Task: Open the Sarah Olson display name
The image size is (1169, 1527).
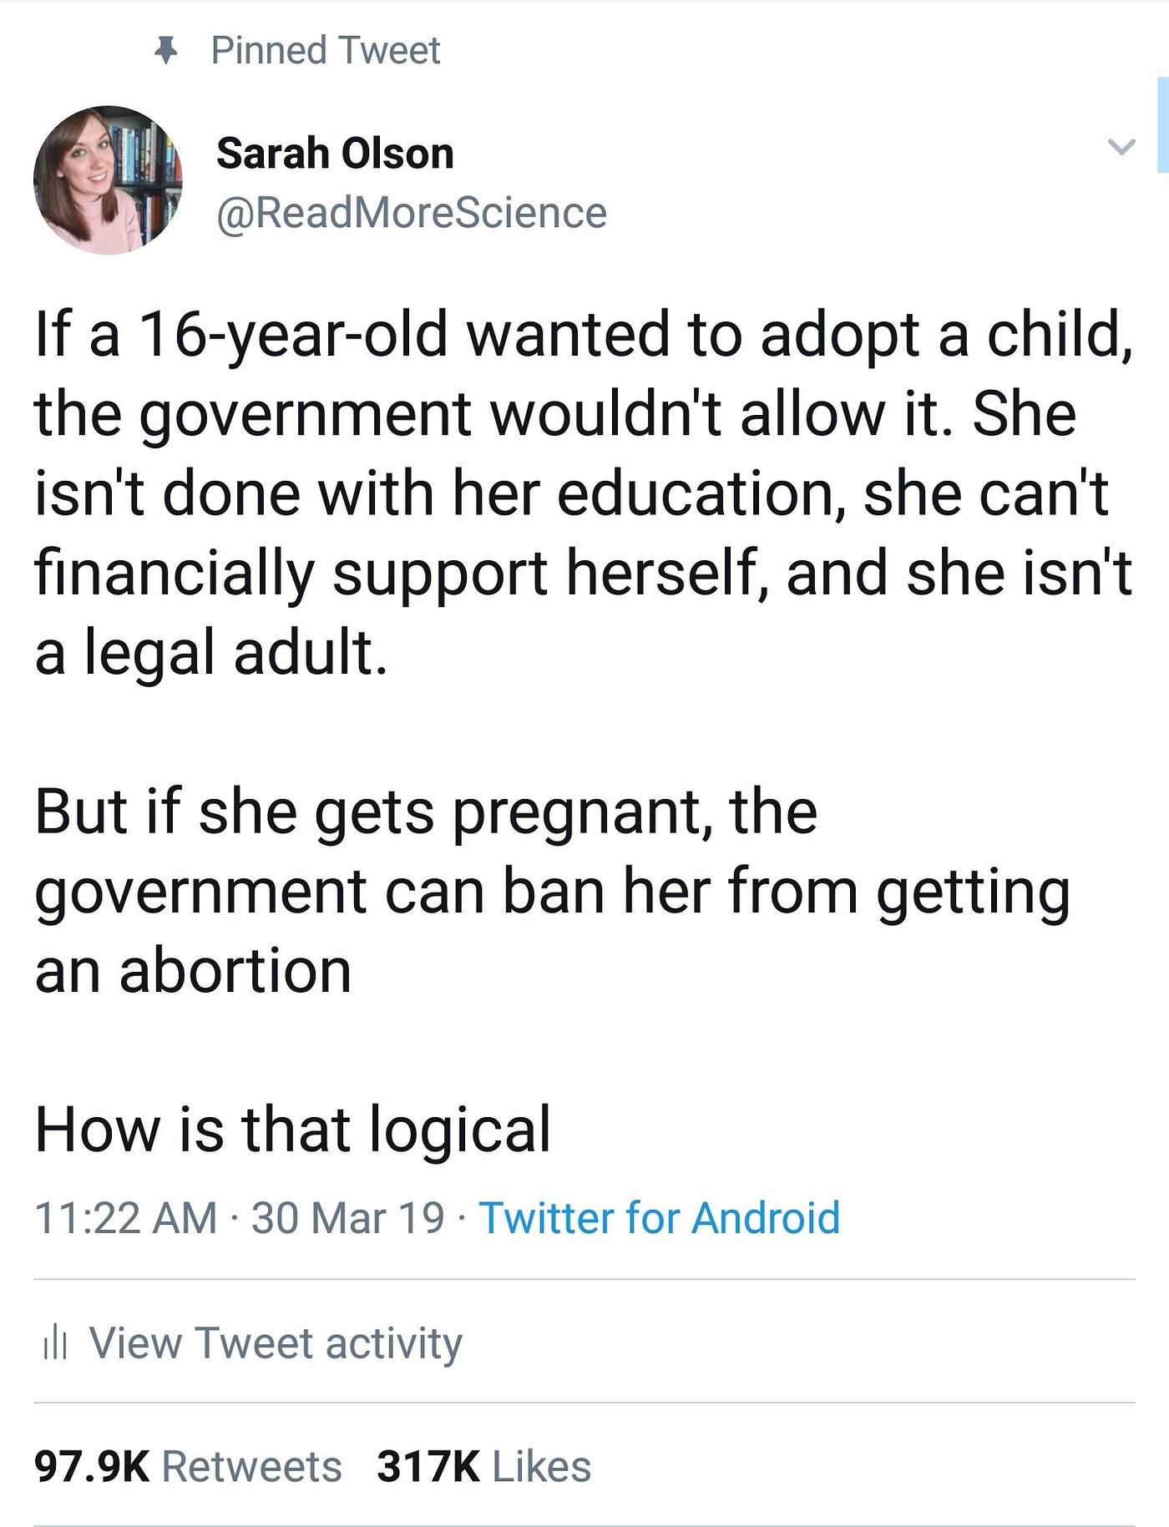Action: coord(335,154)
